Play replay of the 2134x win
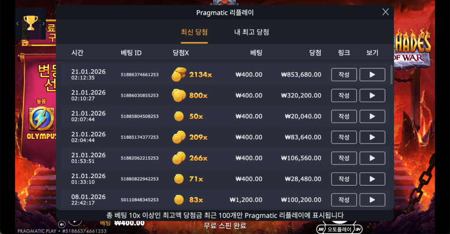450x234 pixels. 372,74
